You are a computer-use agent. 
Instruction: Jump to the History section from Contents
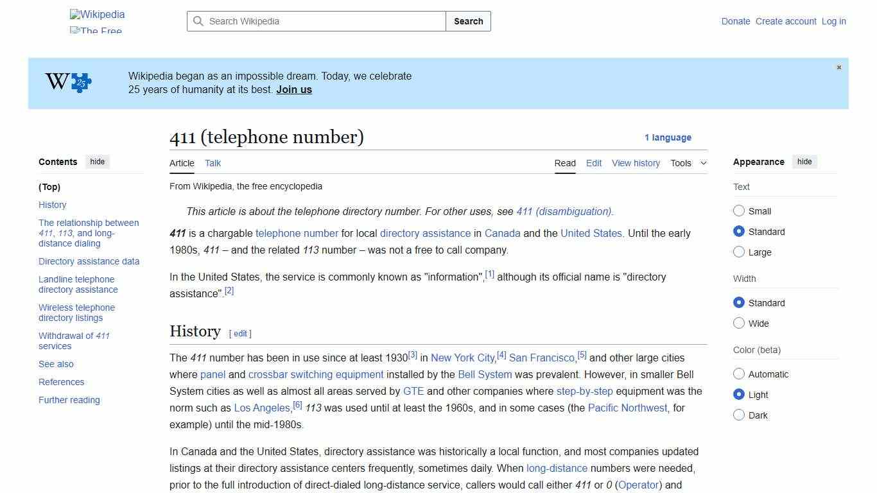coord(52,205)
